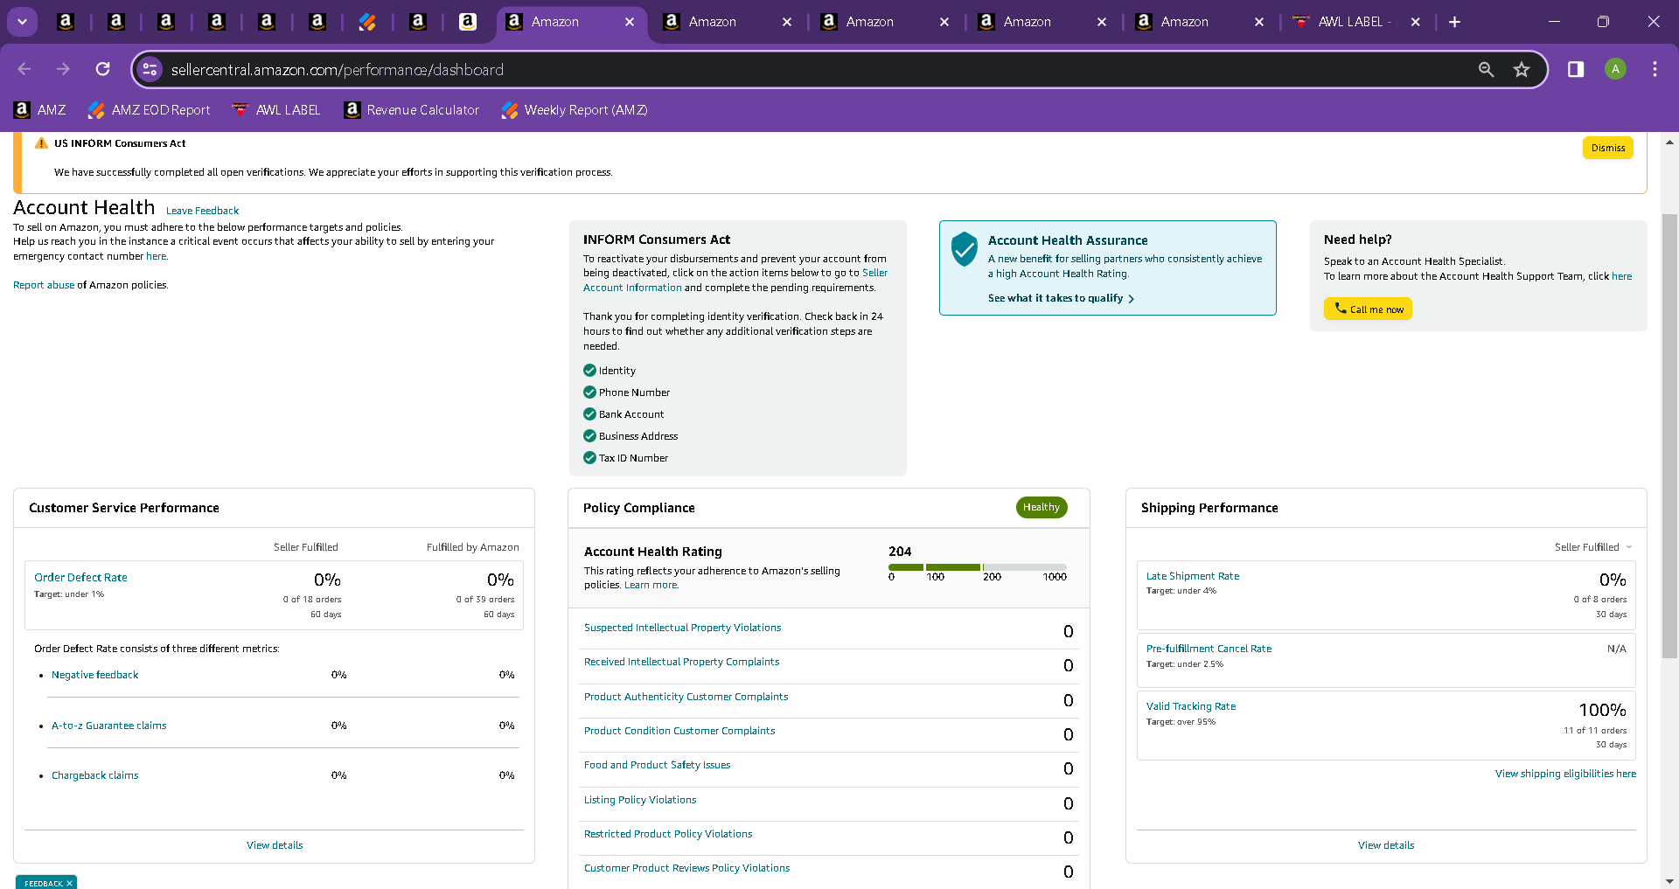Open the Report abuse link
Image resolution: width=1679 pixels, height=889 pixels.
pyautogui.click(x=44, y=285)
